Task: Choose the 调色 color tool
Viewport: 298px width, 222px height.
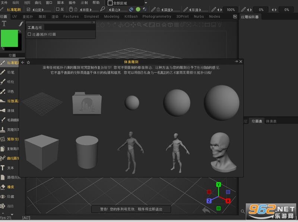Action: (x=10, y=91)
